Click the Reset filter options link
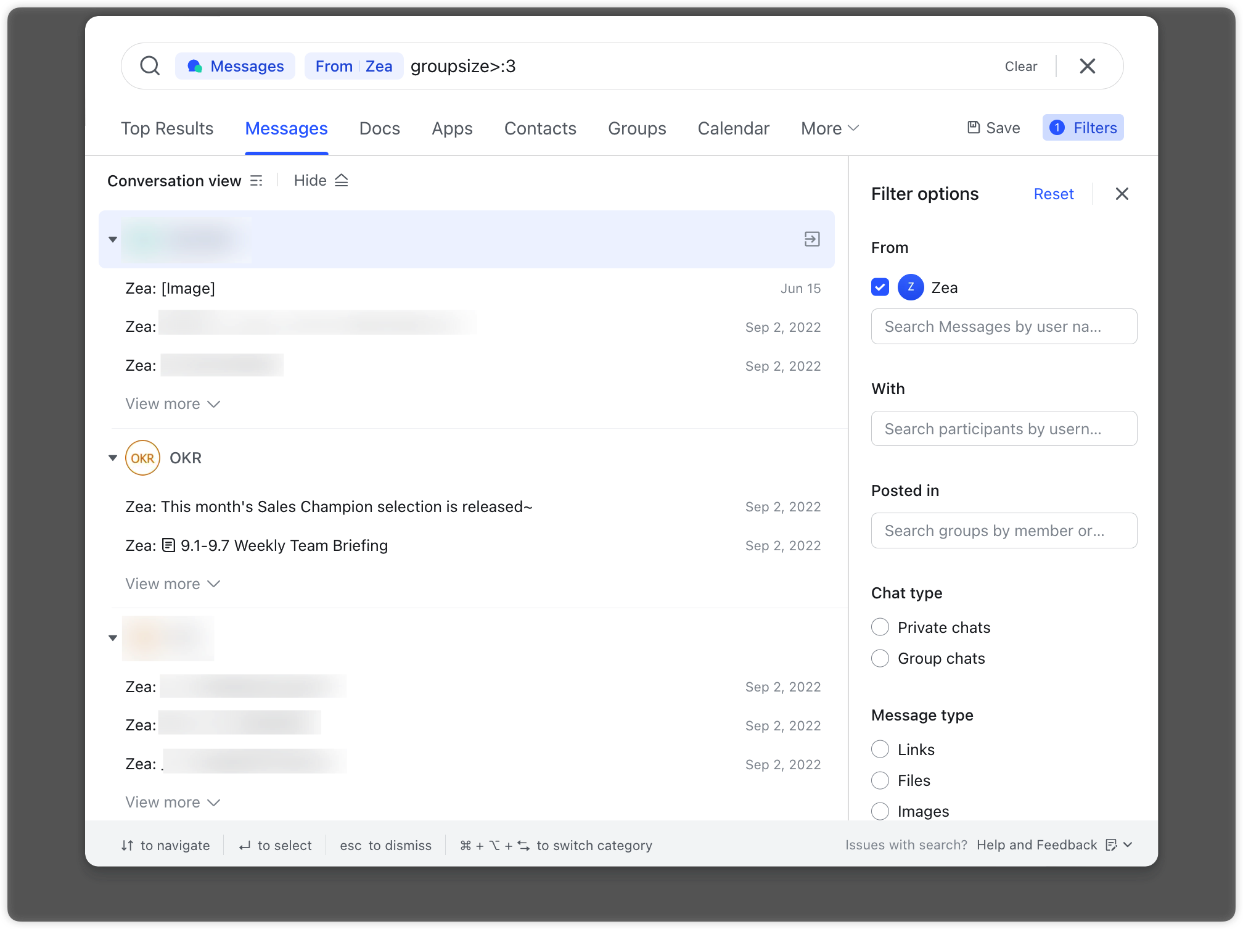 tap(1053, 193)
